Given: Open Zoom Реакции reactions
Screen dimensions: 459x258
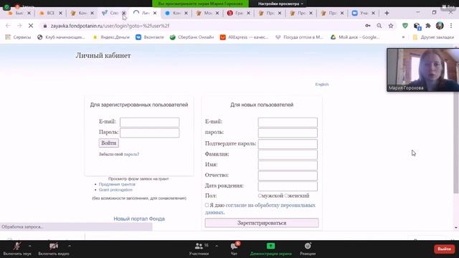Looking at the screenshot, I should (308, 249).
